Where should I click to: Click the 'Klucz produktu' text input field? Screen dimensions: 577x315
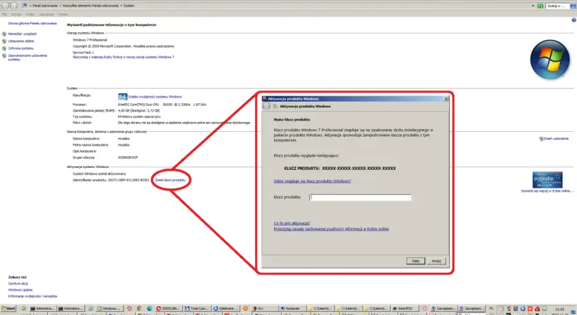(x=360, y=198)
